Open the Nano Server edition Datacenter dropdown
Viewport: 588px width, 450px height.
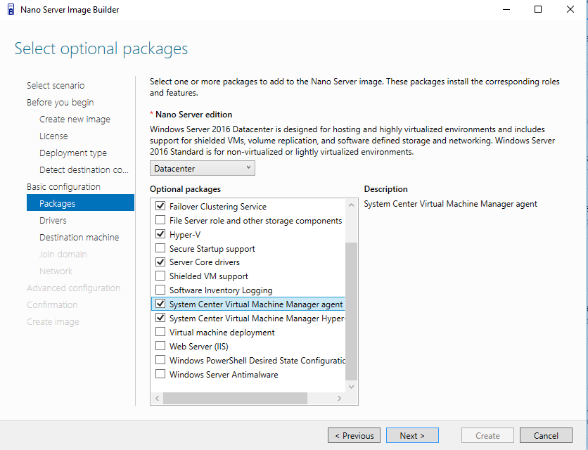click(203, 168)
